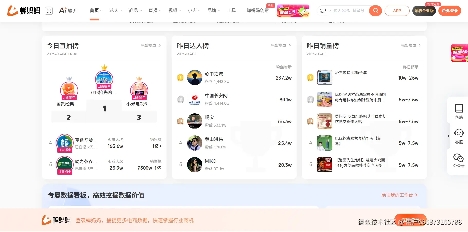Open 完整榜单 for 今日直播榜

[151, 45]
